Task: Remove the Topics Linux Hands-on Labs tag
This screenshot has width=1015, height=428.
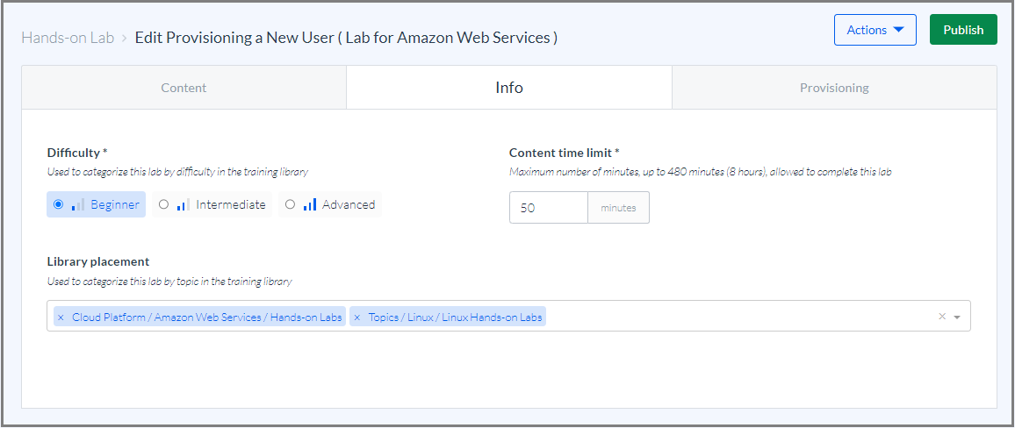Action: point(356,317)
